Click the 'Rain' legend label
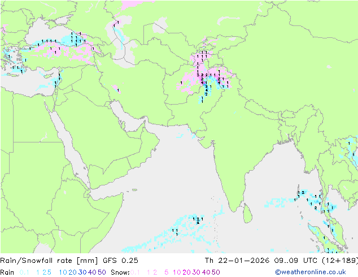Image resolution: width=358 pixels, height=277 pixels. 7,272
